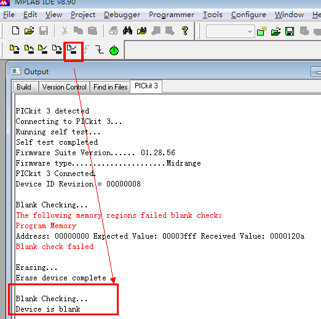The image size is (321, 319).
Task: Click the Read target device icon
Action: click(x=29, y=50)
